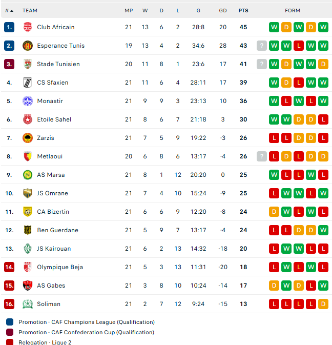Sort standings by GD column header
This screenshot has height=345, width=332.
tap(223, 10)
